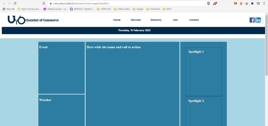
Task: Go to the Discover nav item
Action: click(136, 20)
